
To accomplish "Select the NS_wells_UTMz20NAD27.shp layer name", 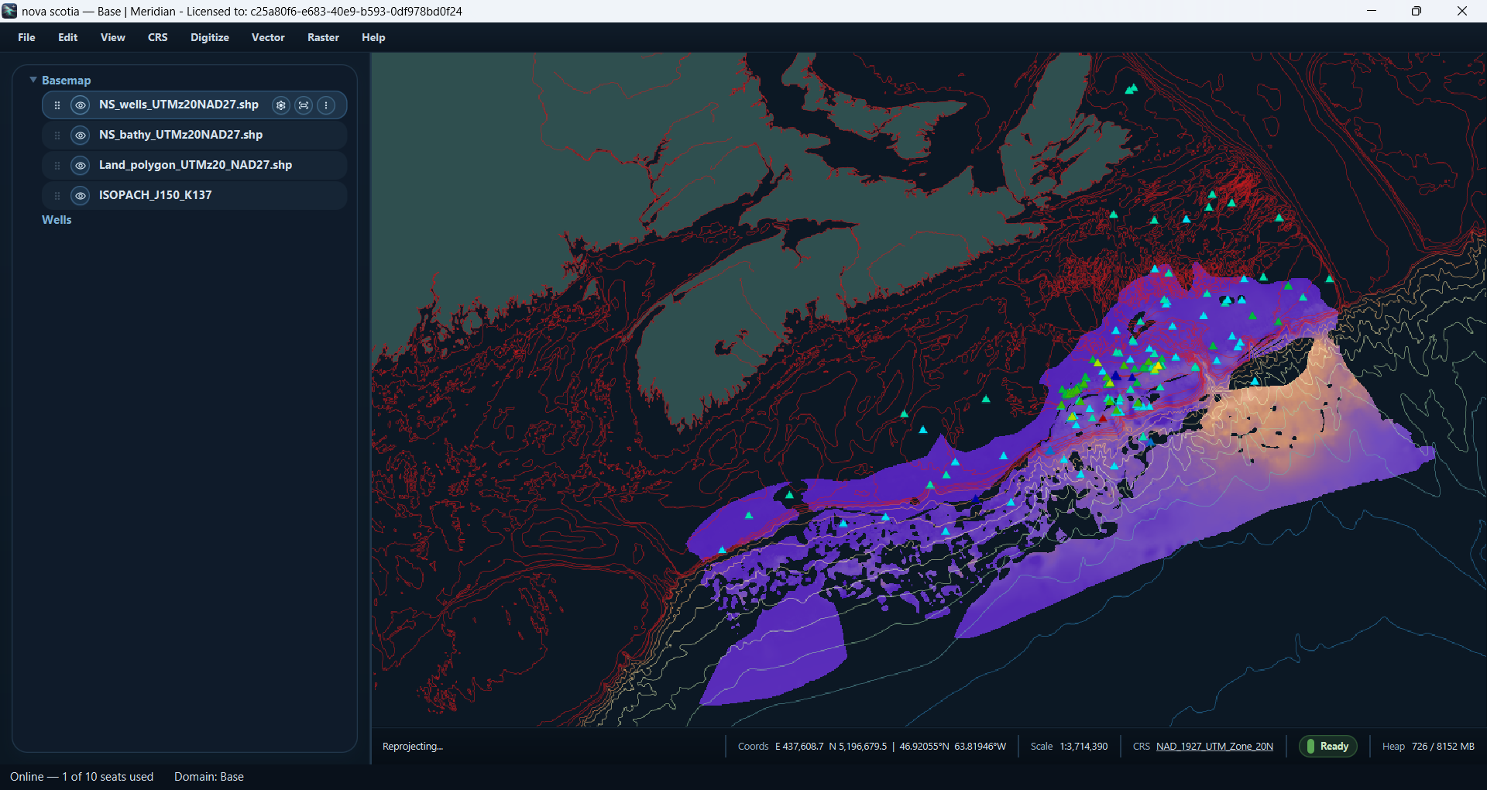I will (179, 105).
